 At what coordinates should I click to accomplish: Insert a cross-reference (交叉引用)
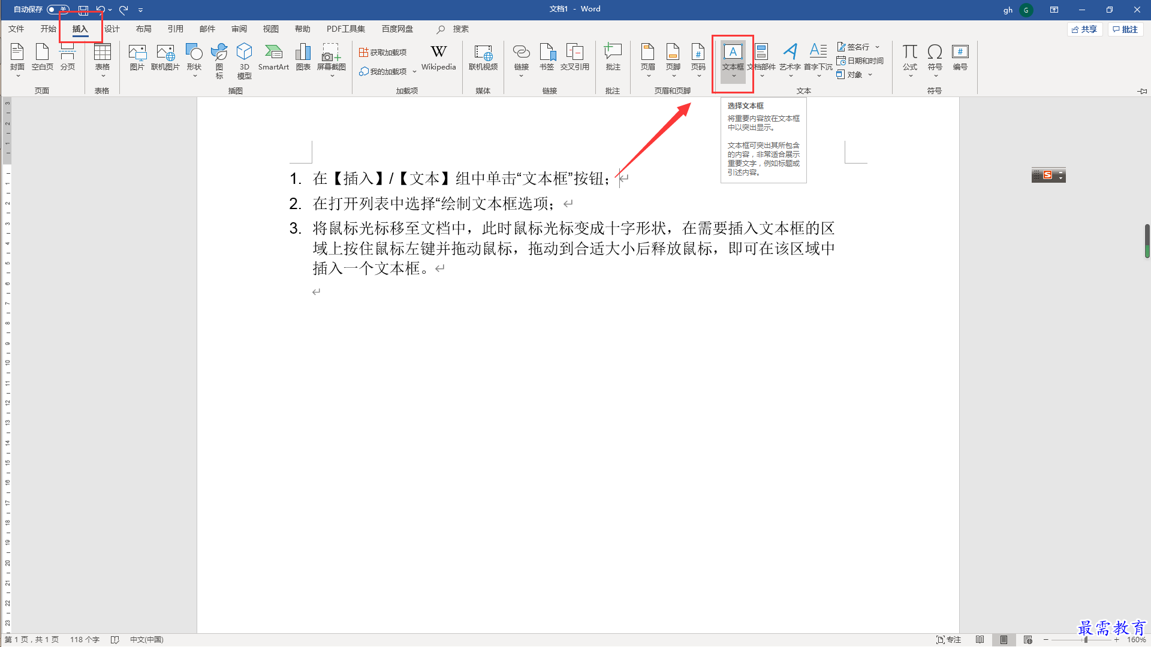[x=575, y=58]
